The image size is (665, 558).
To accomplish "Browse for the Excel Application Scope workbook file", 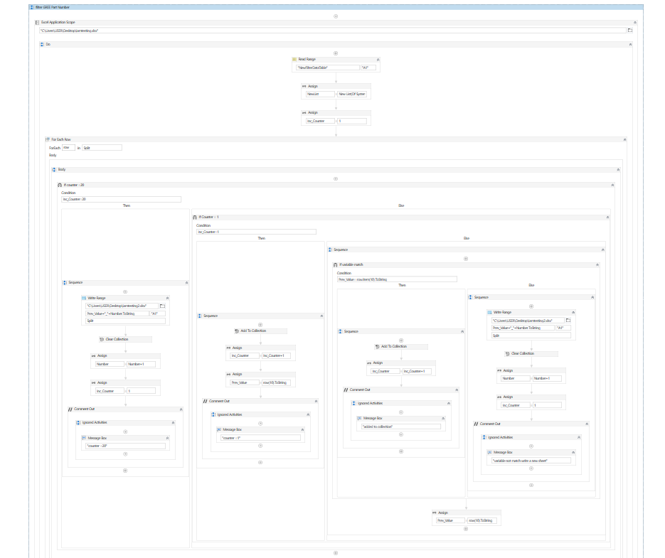I will [x=630, y=30].
